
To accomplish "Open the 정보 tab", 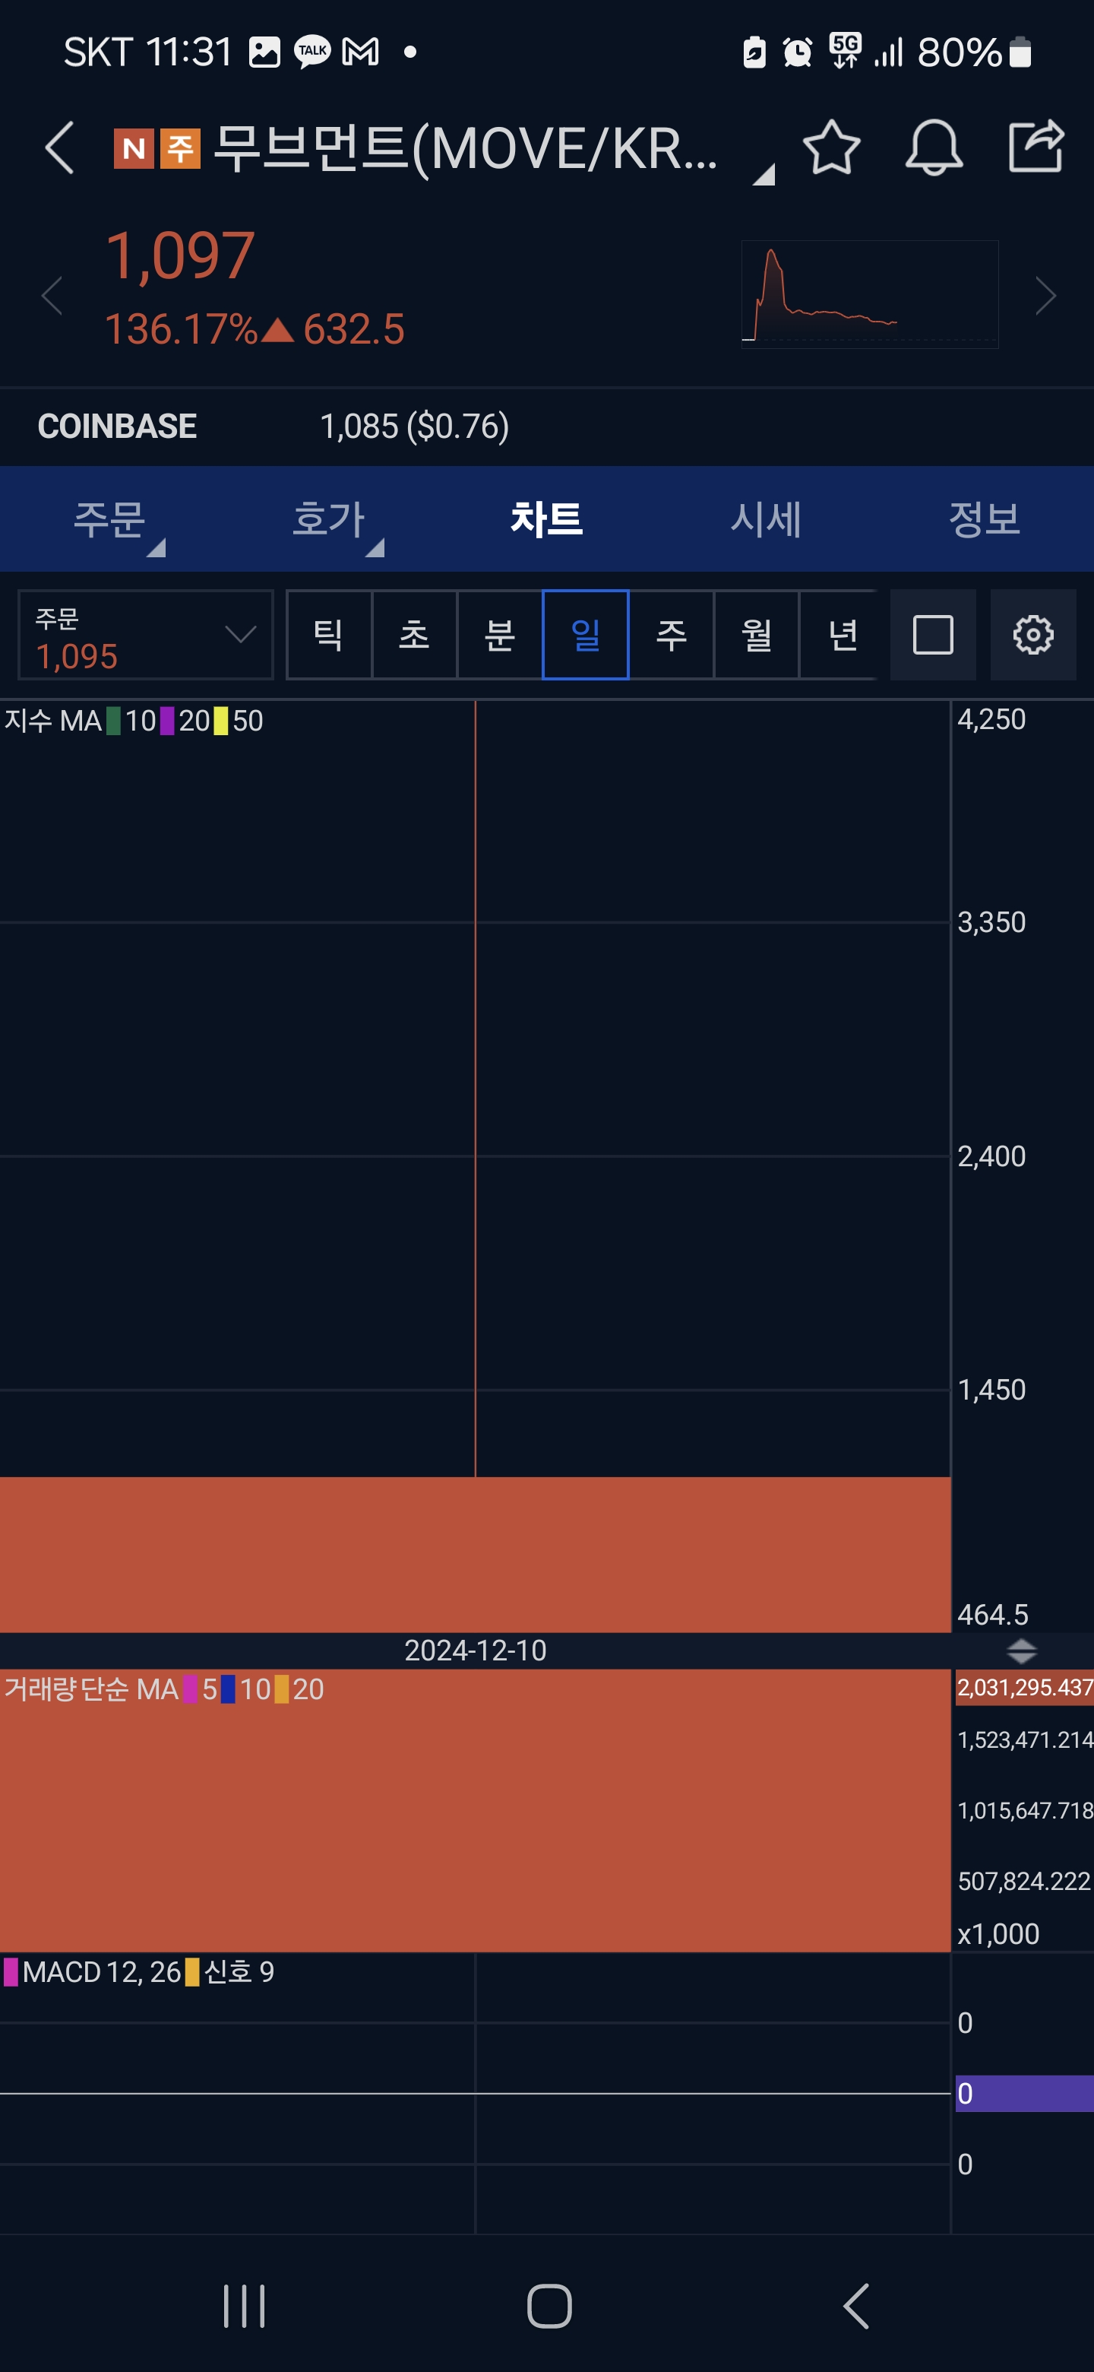I will [985, 519].
